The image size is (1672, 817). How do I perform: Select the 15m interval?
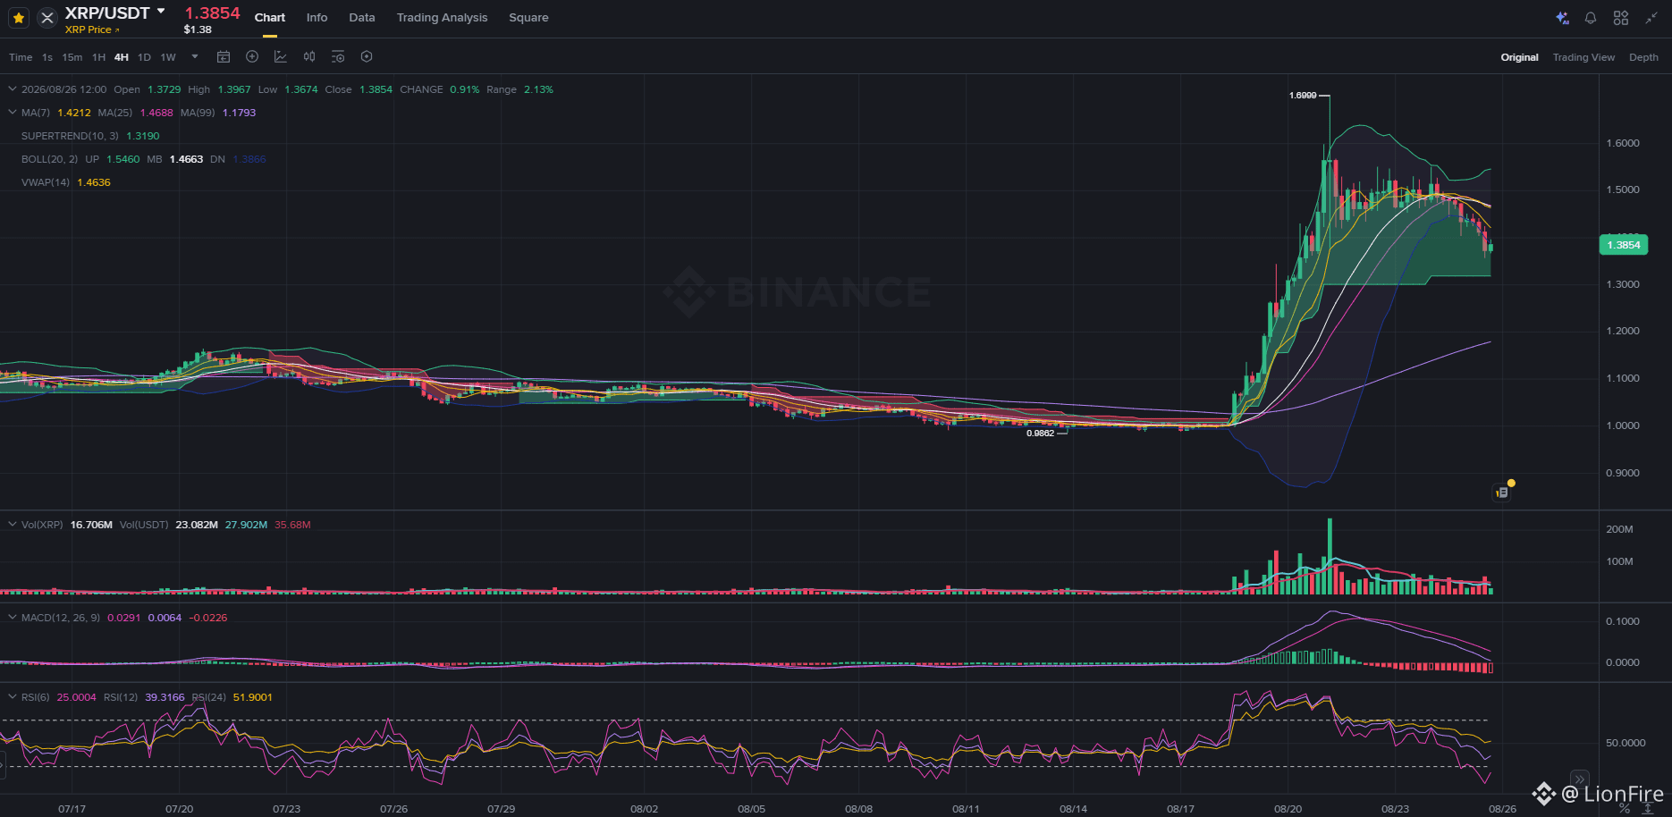72,57
